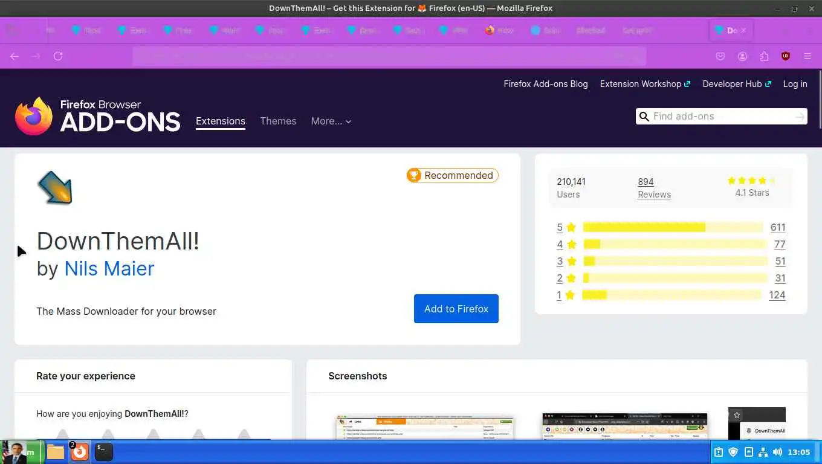This screenshot has width=822, height=464.
Task: Click the Firefox Browser ADD-ONS logo
Action: (98, 116)
